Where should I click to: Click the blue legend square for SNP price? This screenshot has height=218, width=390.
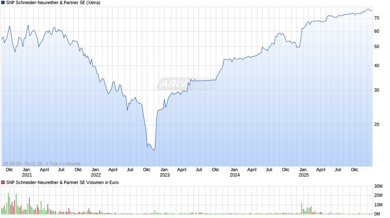point(3,3)
